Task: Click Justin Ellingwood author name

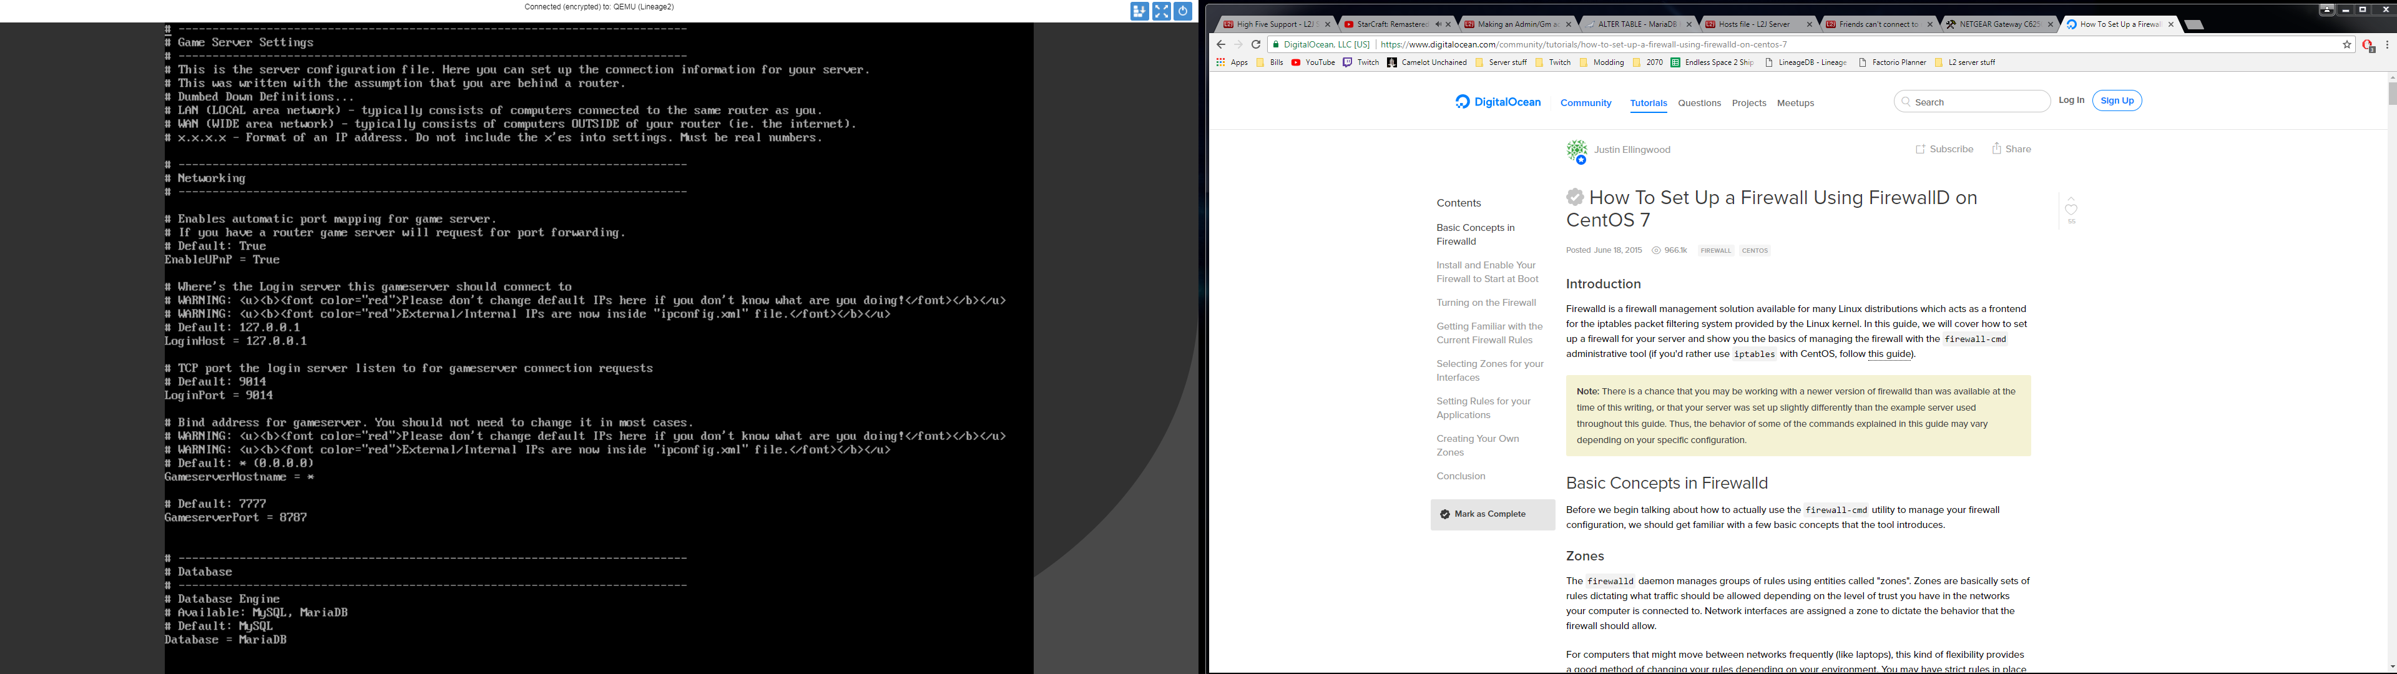Action: pyautogui.click(x=1632, y=150)
